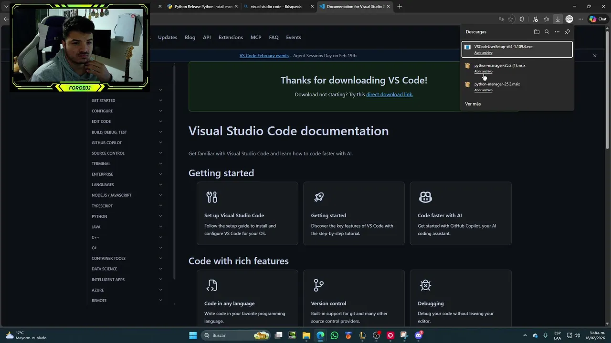
Task: Add this page to favorites star
Action: click(511, 19)
